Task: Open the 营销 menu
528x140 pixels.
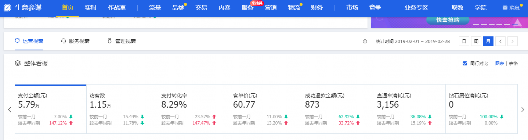Action: [x=271, y=8]
